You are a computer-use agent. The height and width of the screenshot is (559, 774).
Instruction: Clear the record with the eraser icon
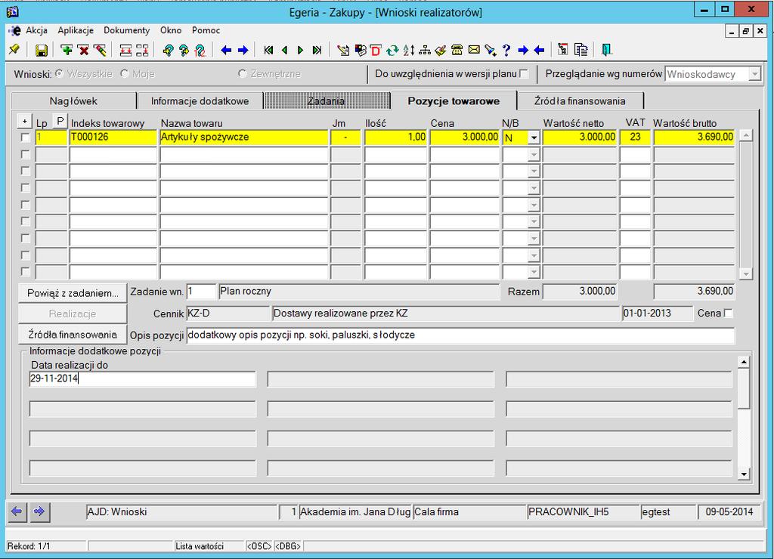(x=100, y=50)
